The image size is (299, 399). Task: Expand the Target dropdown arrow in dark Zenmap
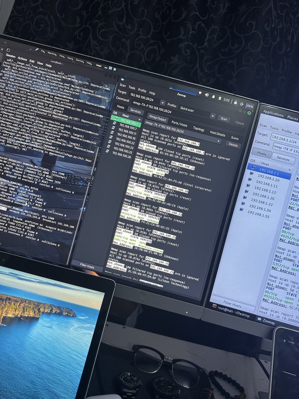pos(162,103)
